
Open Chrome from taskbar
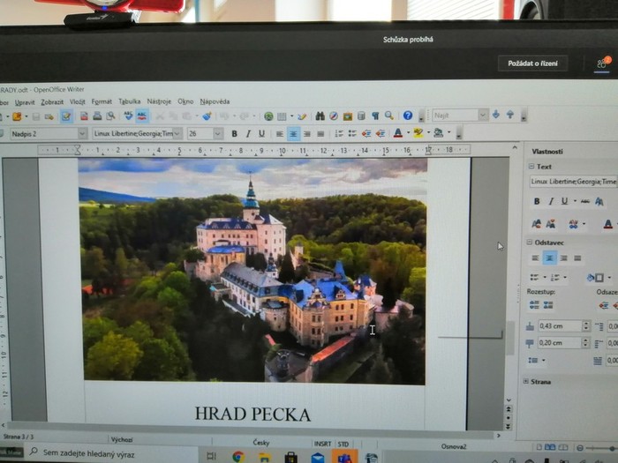(x=238, y=457)
